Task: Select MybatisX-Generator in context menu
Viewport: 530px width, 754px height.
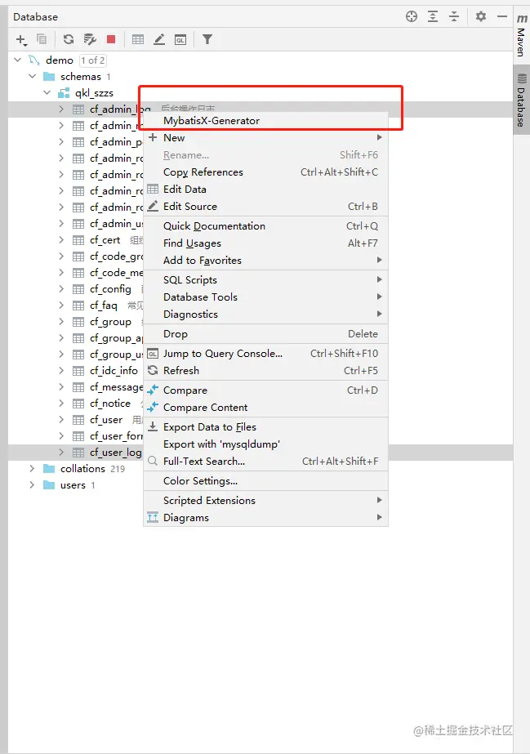Action: 265,121
